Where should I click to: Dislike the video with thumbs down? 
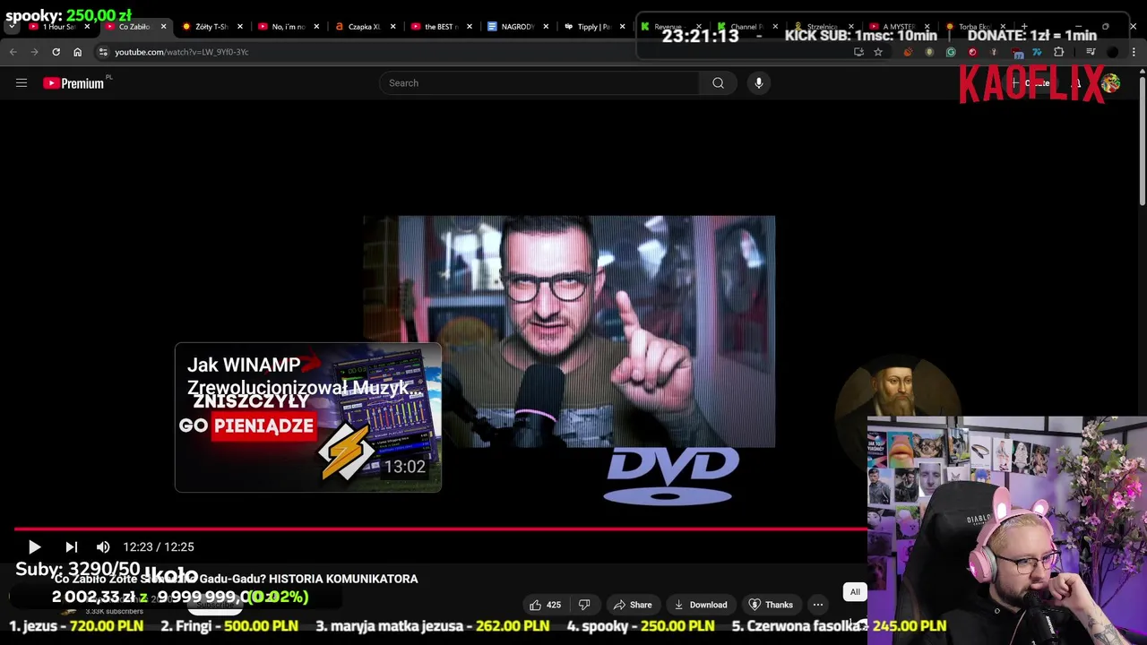click(x=584, y=605)
